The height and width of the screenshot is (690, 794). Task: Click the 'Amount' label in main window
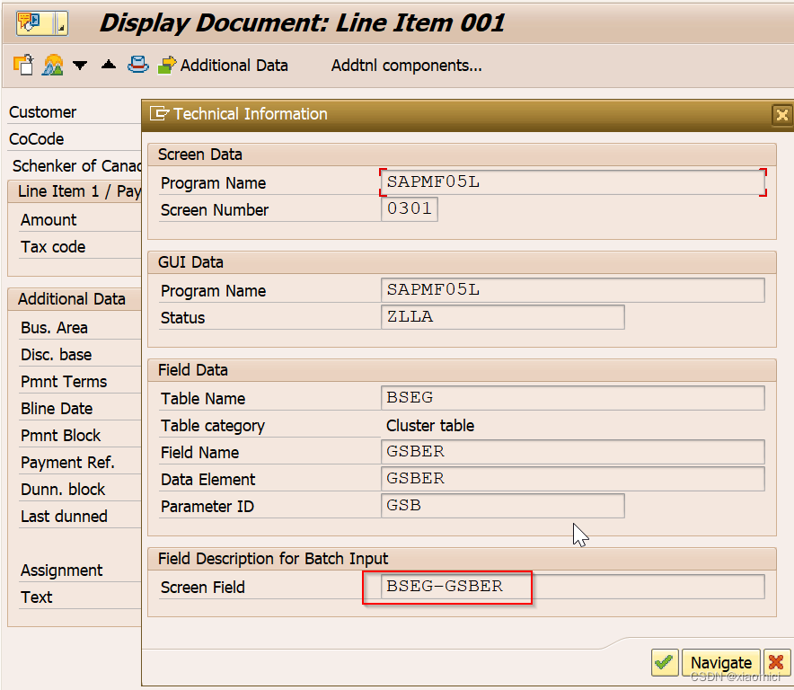(49, 220)
